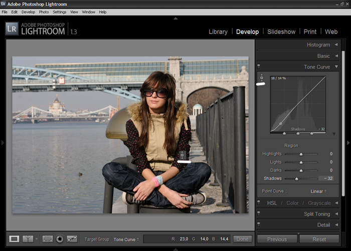351x251 pixels.
Task: Open the Develop menu in menu bar
Action: coord(28,11)
